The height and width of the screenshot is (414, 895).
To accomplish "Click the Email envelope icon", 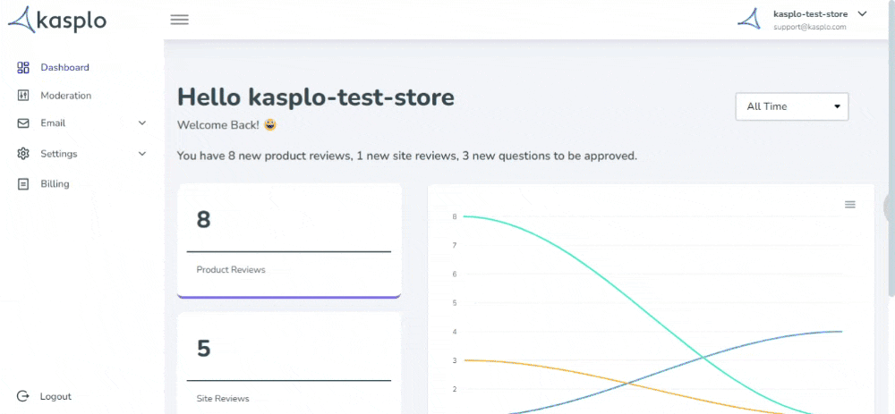I will click(23, 123).
